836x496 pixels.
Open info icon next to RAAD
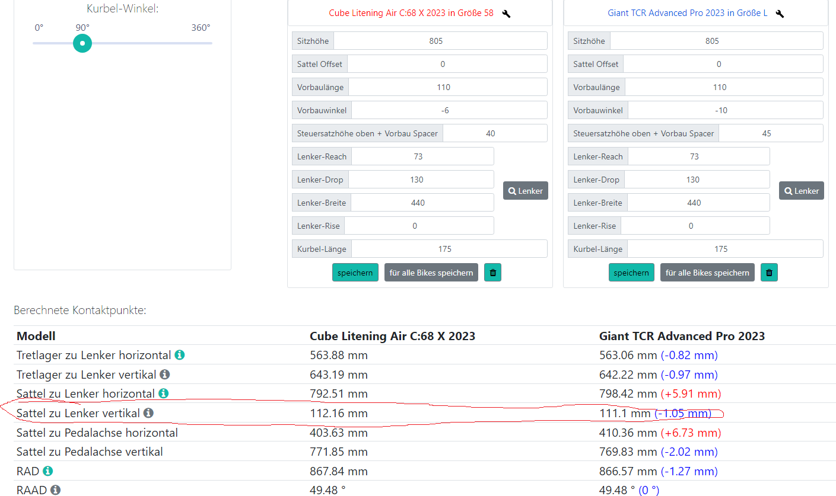pyautogui.click(x=55, y=490)
